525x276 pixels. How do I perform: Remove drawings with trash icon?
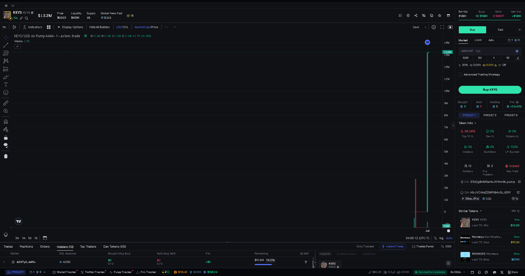pyautogui.click(x=6, y=156)
